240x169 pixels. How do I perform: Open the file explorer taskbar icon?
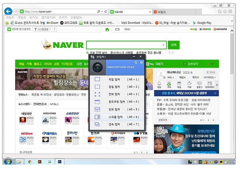19,162
